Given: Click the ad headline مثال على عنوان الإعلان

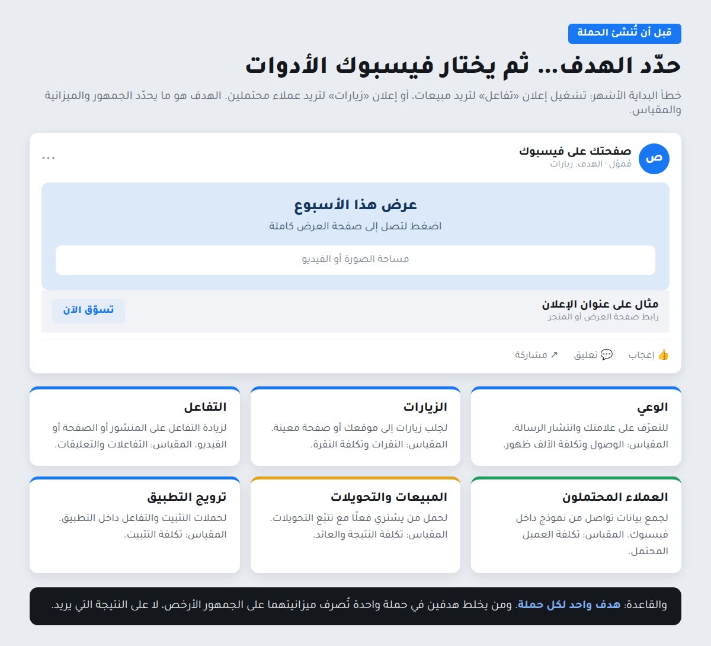Looking at the screenshot, I should pos(600,305).
